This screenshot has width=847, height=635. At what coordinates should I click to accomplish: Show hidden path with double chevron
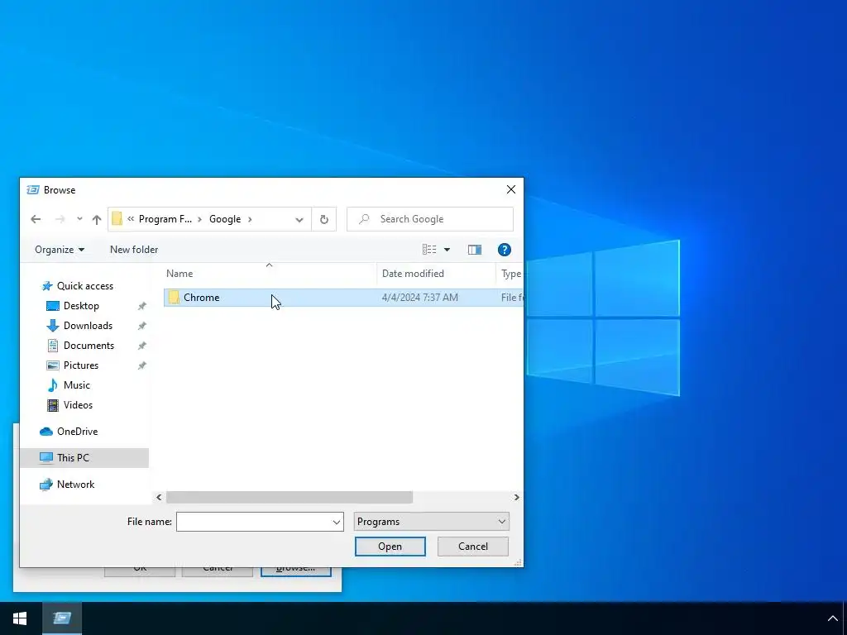click(131, 219)
